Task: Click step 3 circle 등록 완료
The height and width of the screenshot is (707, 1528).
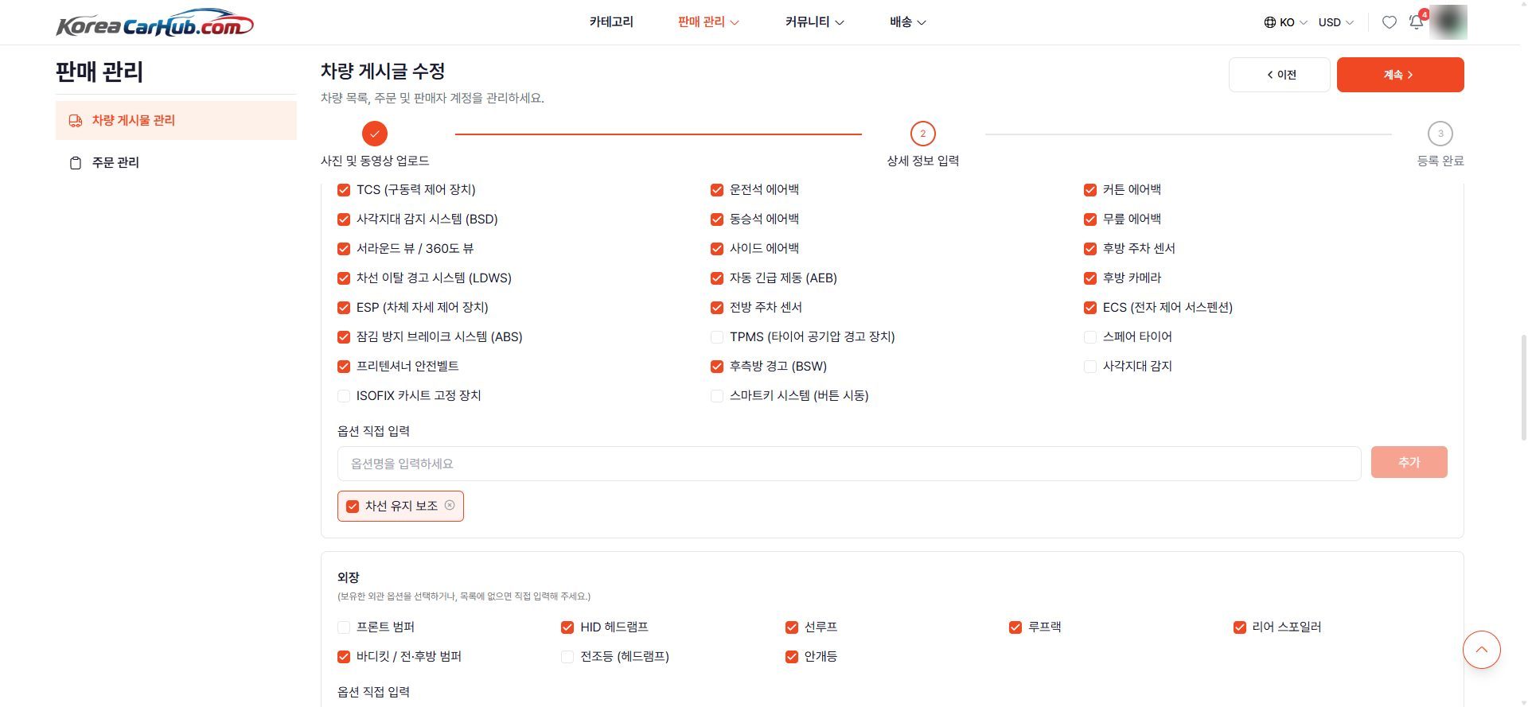Action: (x=1440, y=134)
